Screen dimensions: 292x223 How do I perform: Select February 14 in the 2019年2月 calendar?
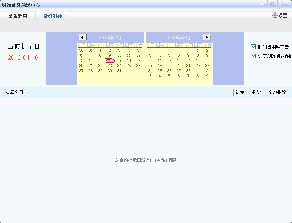(x=188, y=61)
